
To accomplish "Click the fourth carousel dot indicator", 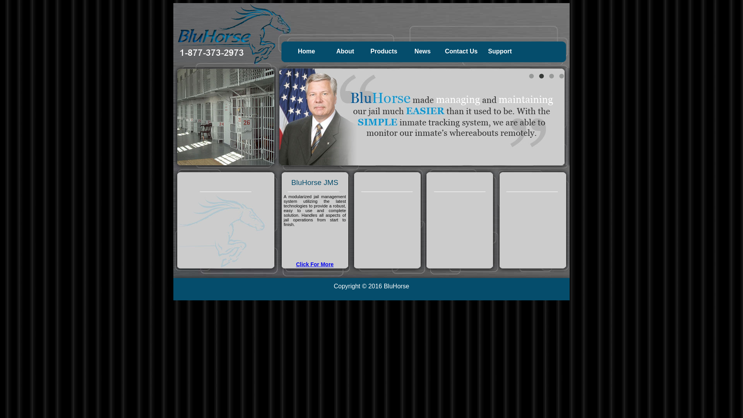I will click(562, 76).
